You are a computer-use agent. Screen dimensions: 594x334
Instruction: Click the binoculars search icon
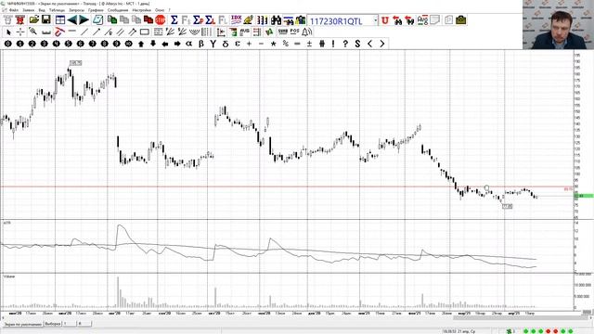276,19
